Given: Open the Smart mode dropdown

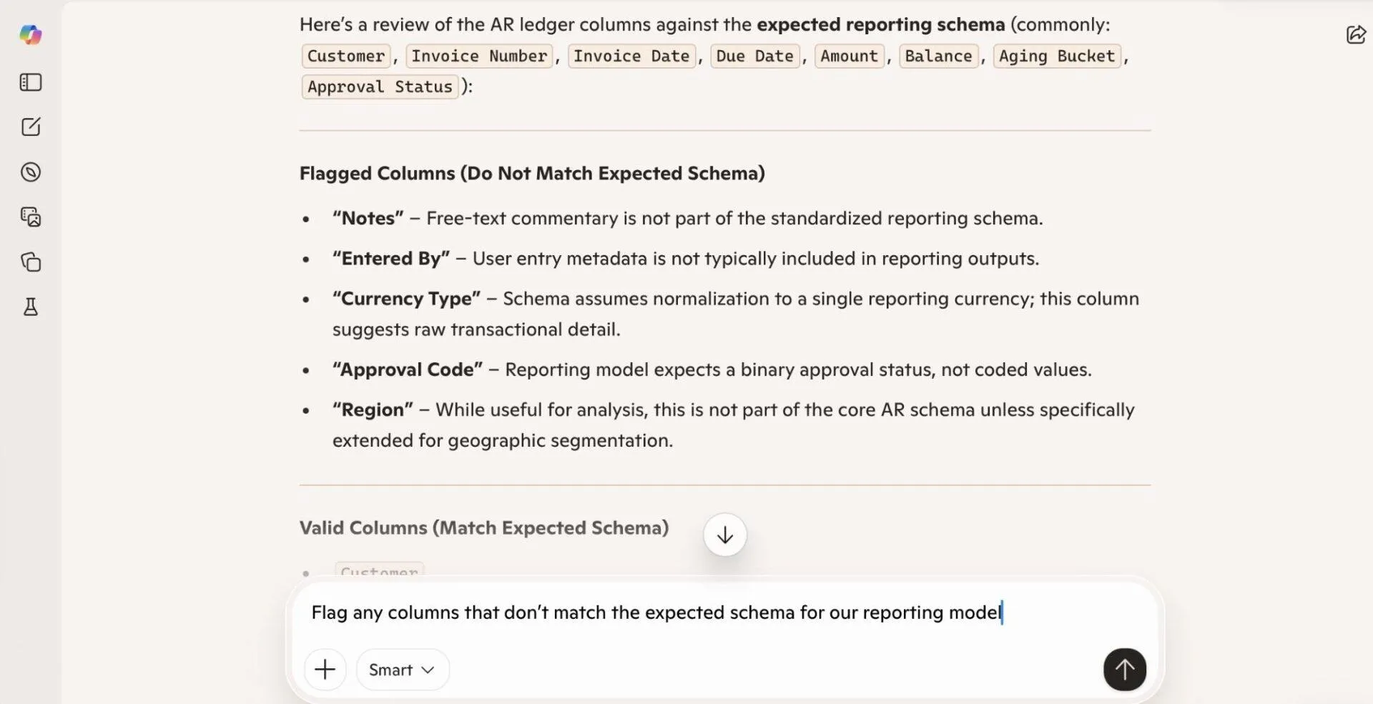Looking at the screenshot, I should point(403,670).
